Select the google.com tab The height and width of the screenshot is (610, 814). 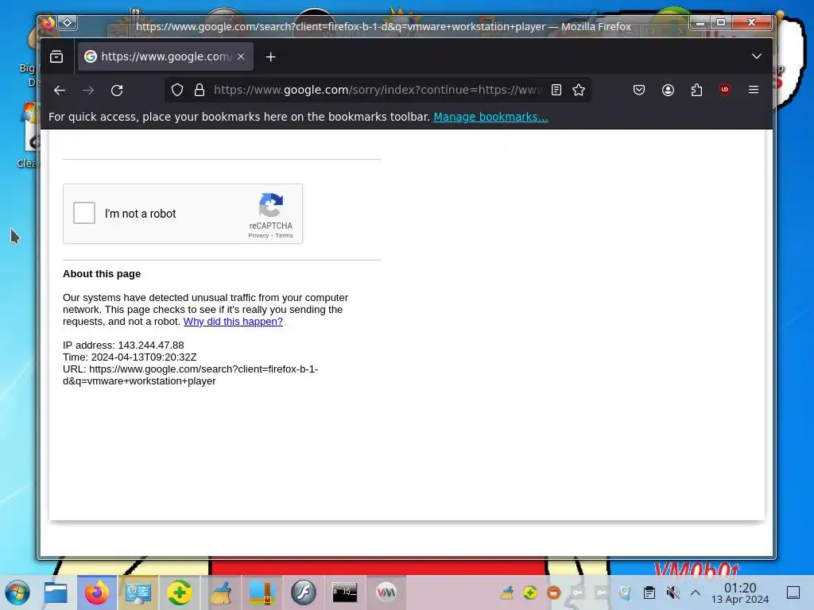(x=165, y=56)
